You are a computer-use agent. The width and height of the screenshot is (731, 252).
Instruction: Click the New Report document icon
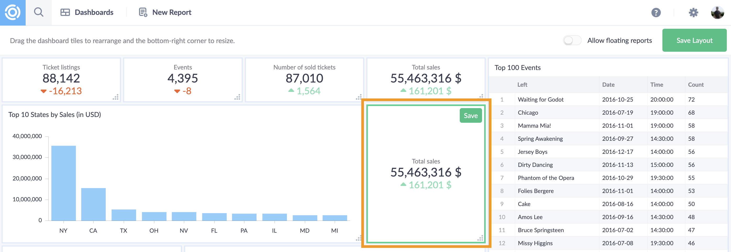[143, 12]
